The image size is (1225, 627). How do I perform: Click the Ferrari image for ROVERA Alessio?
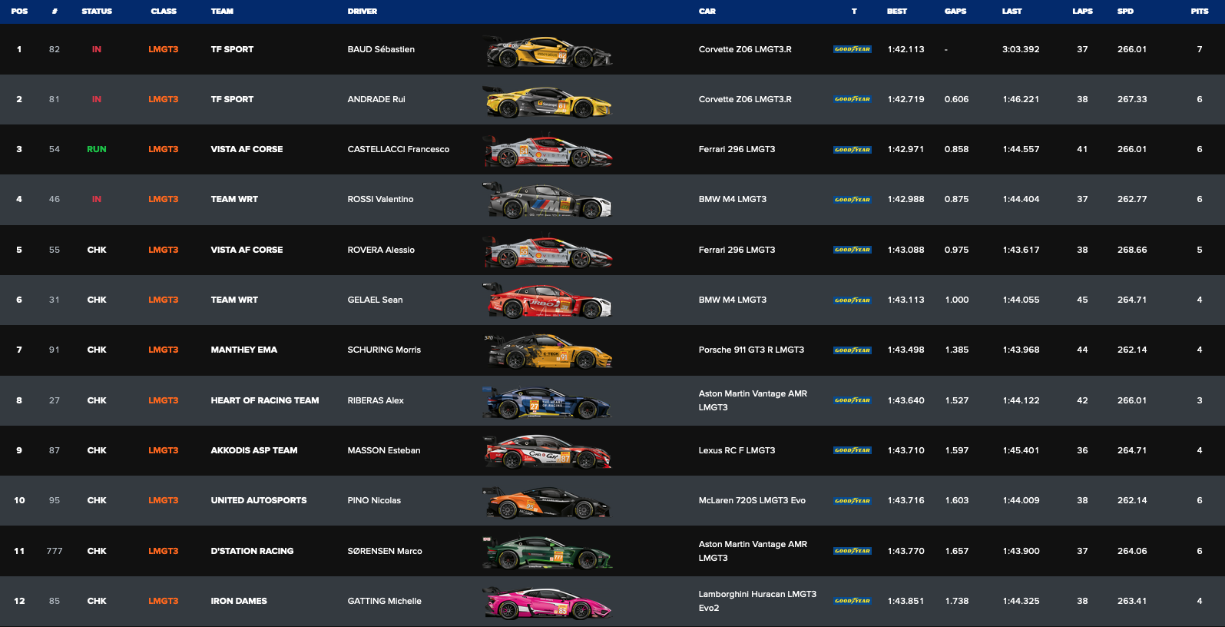[x=548, y=251]
